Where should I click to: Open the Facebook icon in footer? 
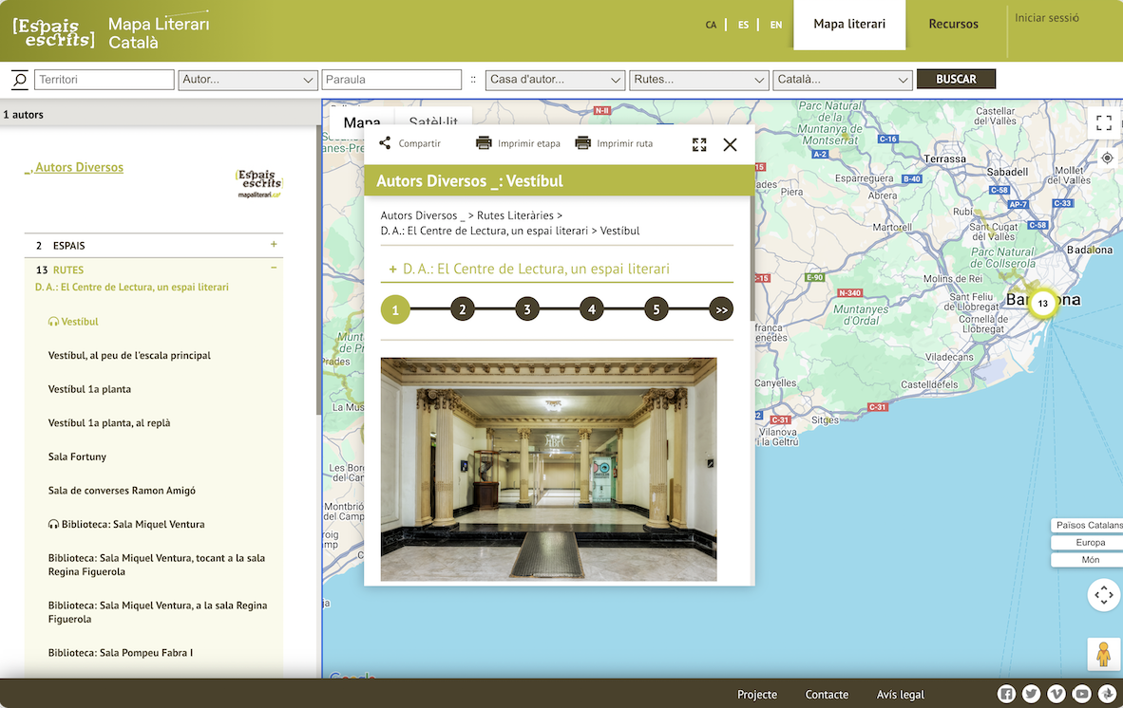(x=1006, y=694)
